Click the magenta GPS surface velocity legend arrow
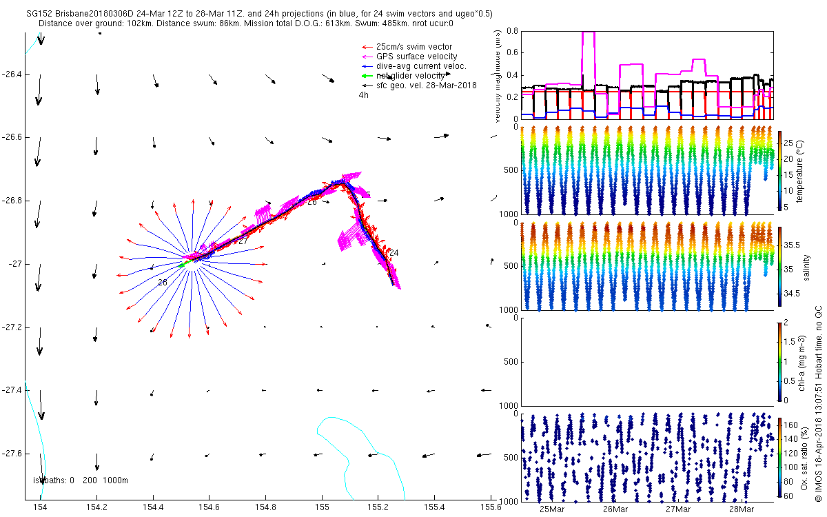 pyautogui.click(x=367, y=57)
